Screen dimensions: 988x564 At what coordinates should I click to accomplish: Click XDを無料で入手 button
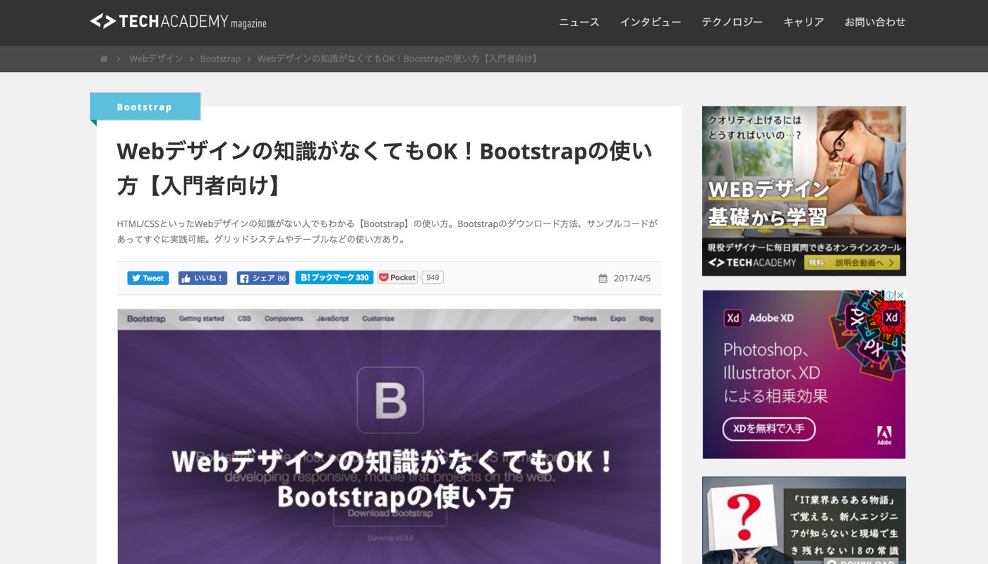click(769, 429)
